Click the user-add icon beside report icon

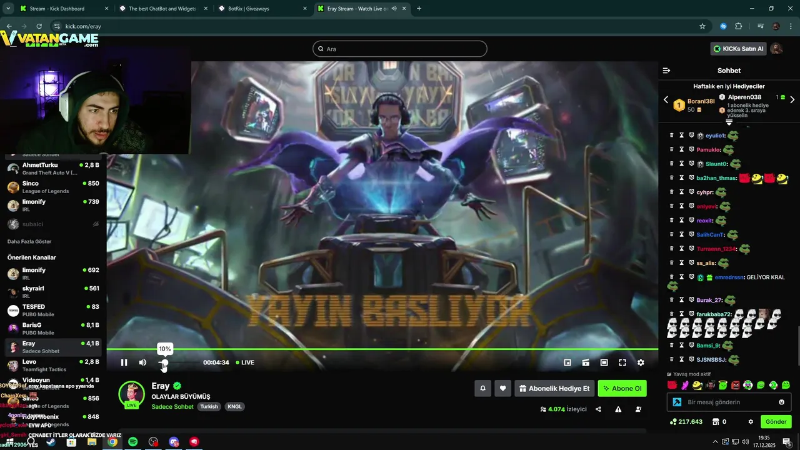tap(638, 409)
